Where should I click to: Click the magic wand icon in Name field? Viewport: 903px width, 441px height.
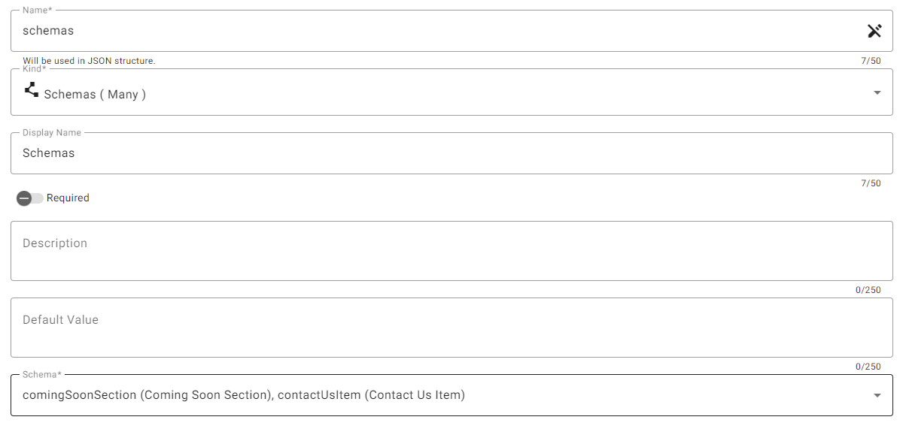tap(874, 31)
